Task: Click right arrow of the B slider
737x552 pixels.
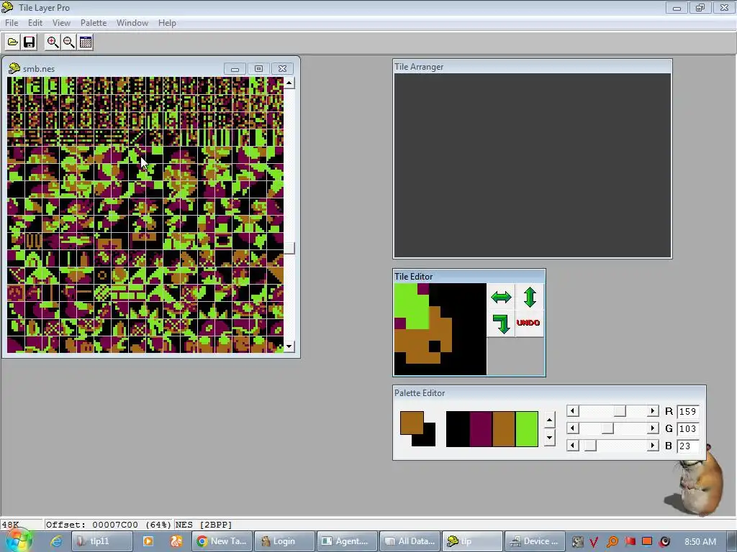Action: tap(652, 446)
